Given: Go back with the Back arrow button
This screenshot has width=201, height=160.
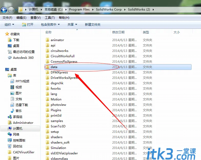Looking at the screenshot, I should coord(4,10).
